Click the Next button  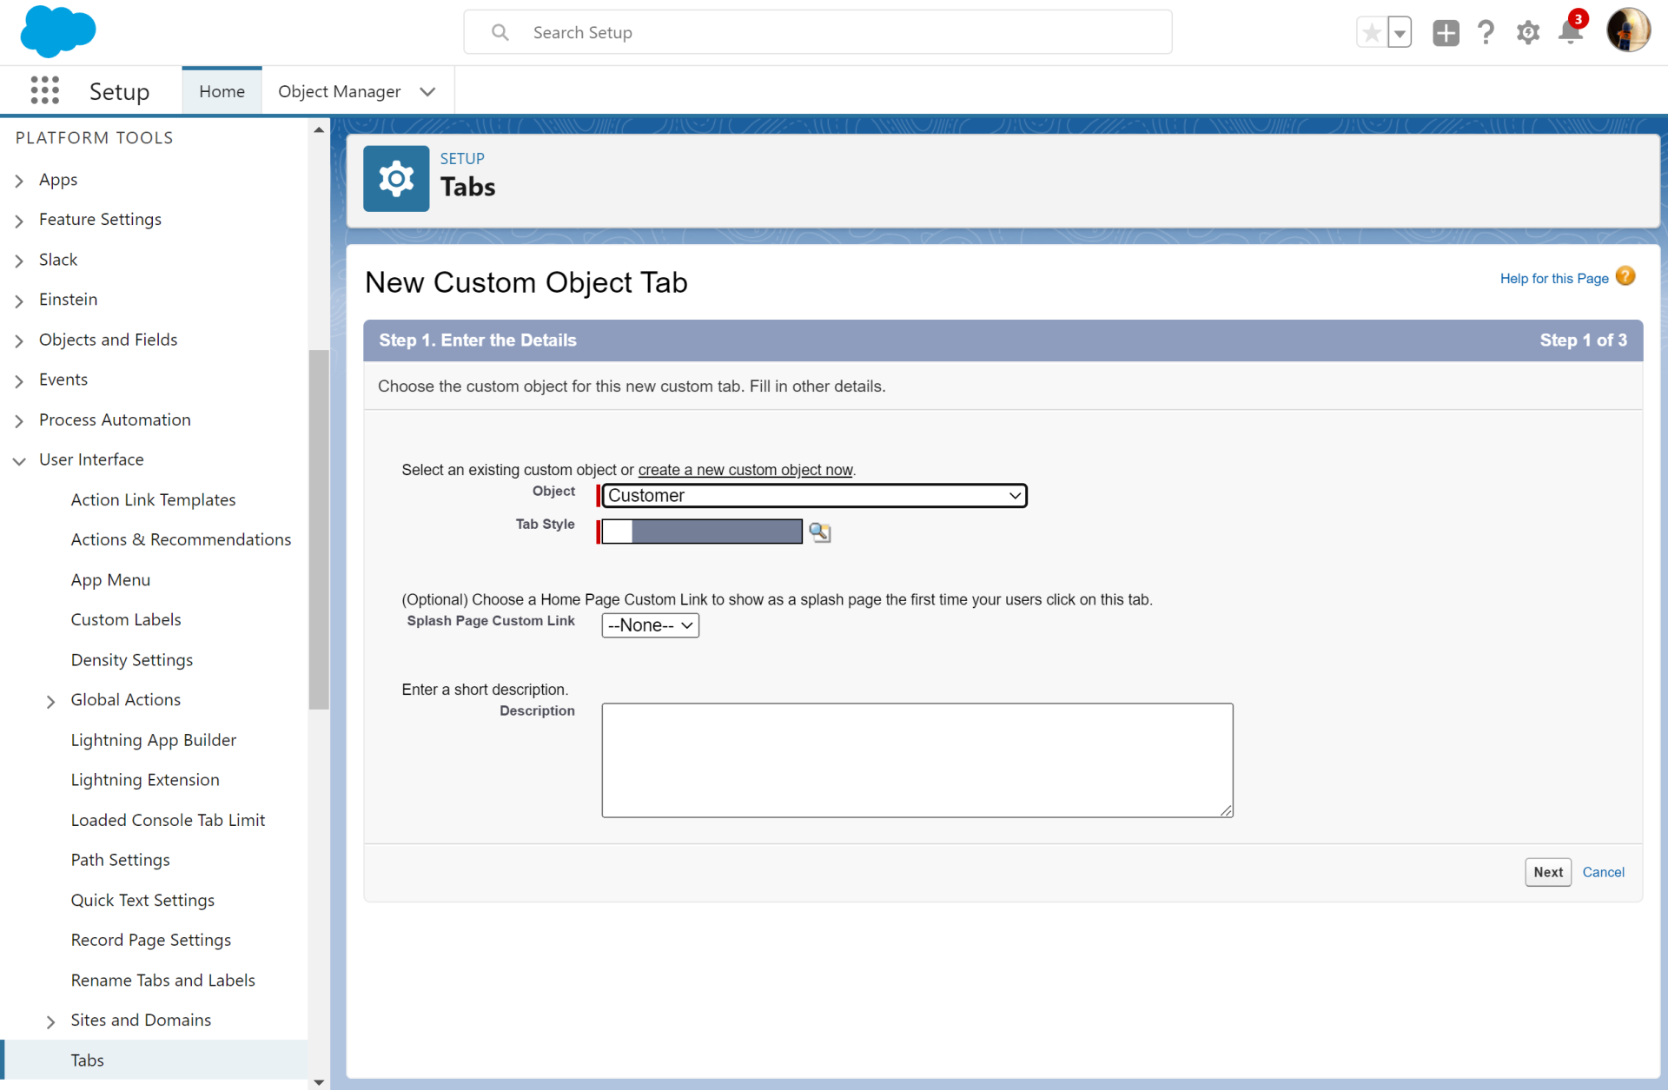[x=1548, y=872]
